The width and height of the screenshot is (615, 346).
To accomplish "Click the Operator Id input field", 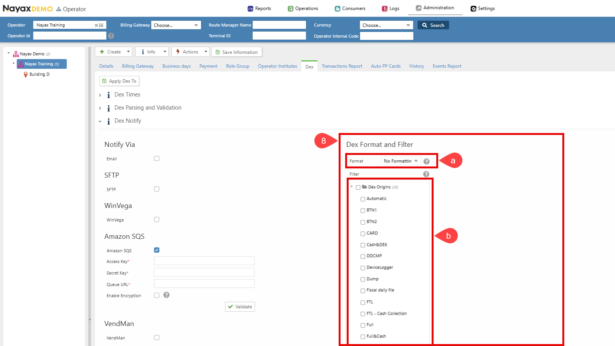I will (x=70, y=36).
